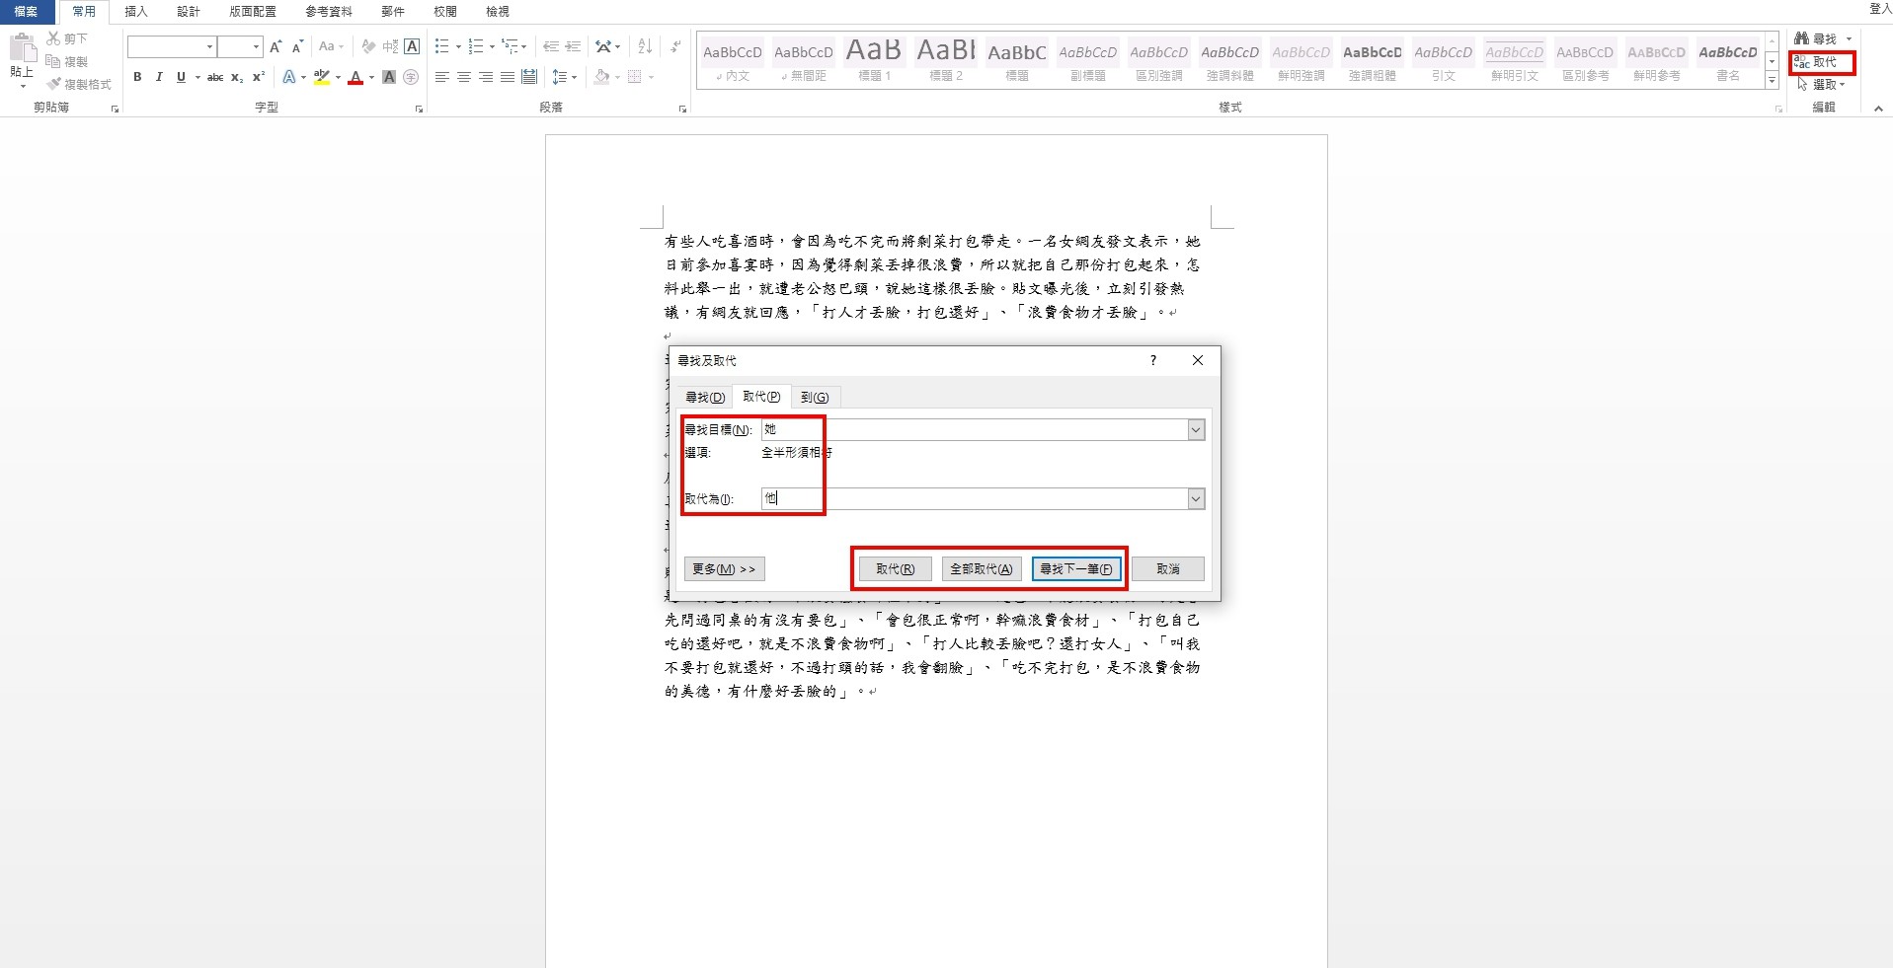Open Asian layout (character scaling) icon
Screen dimensions: 1893x968
click(x=604, y=46)
